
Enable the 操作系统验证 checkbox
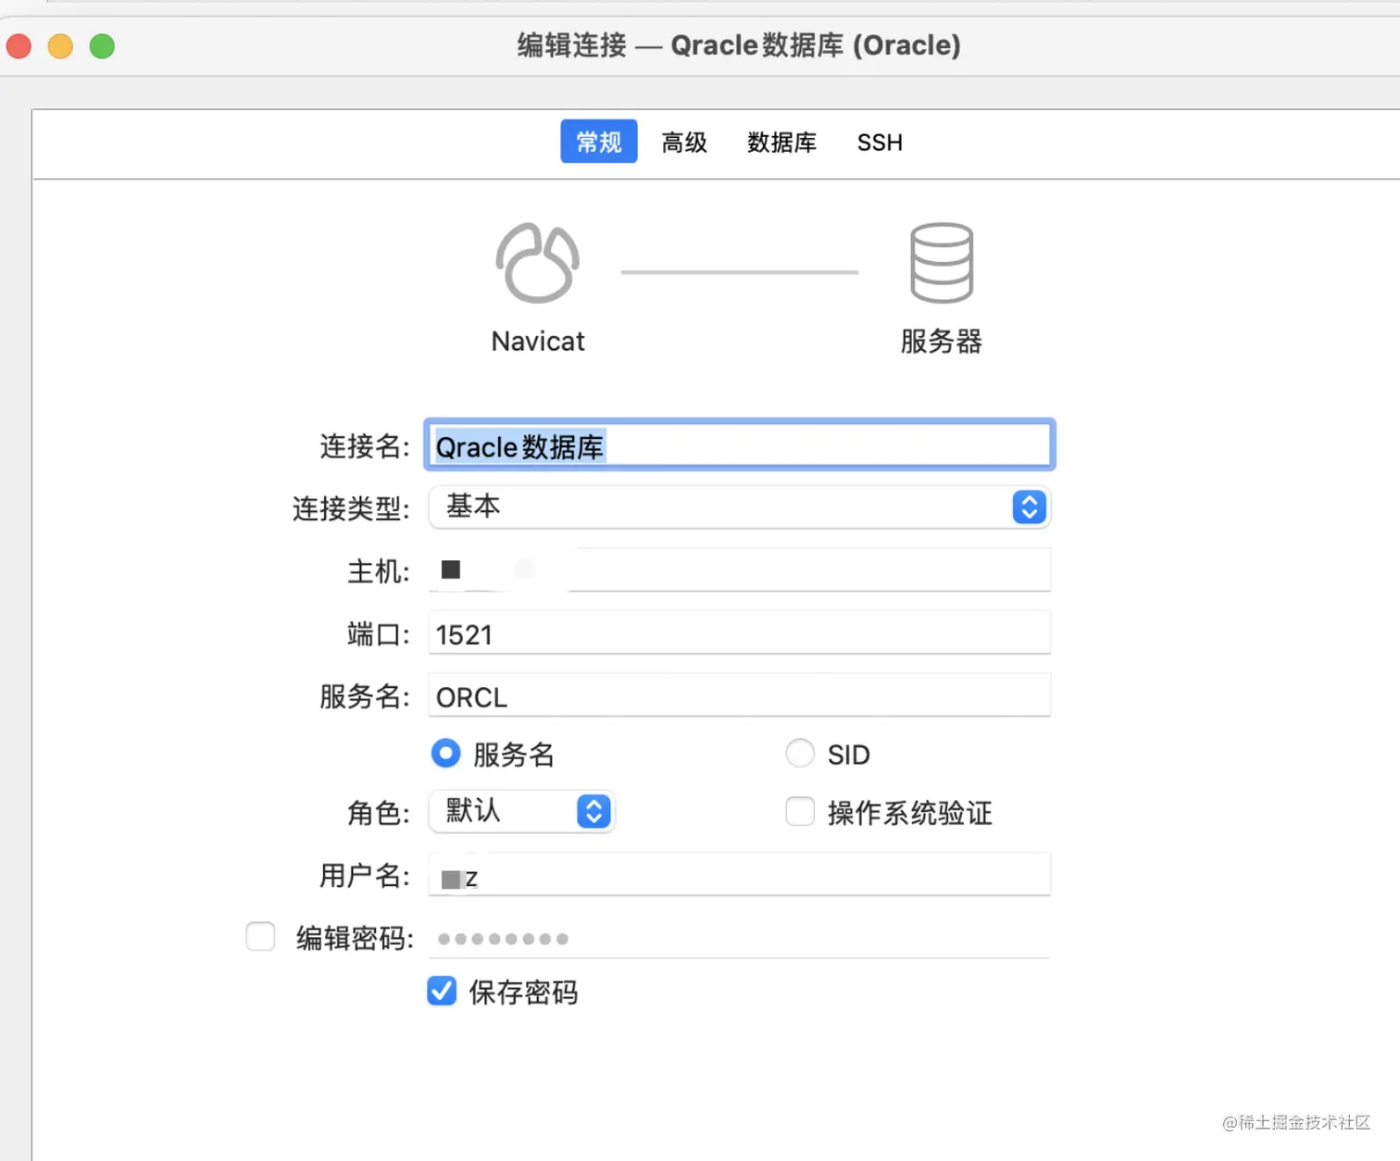tap(800, 811)
